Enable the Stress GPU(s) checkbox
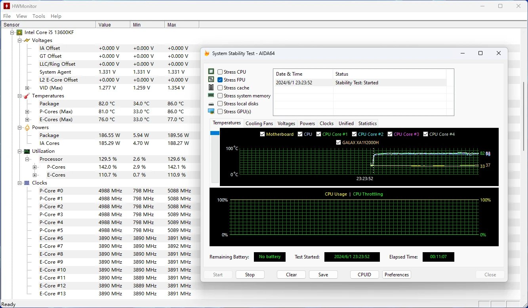This screenshot has width=528, height=308. 220,112
